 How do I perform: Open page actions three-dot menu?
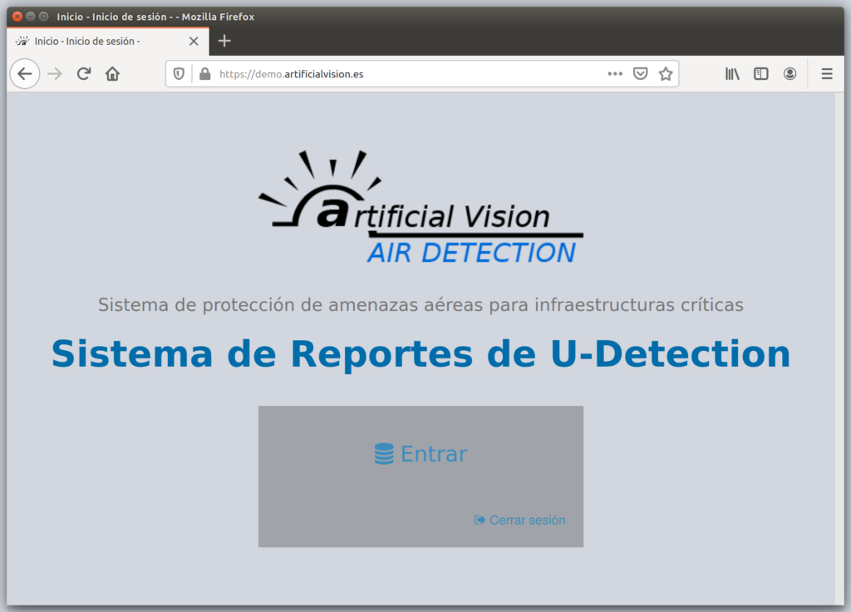615,74
